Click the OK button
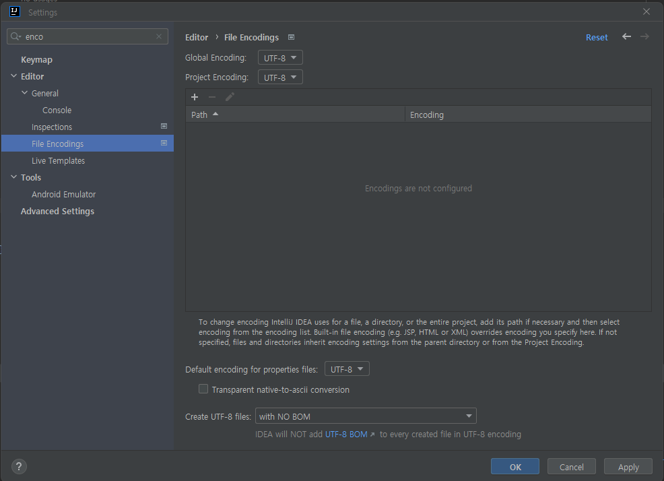 point(515,467)
